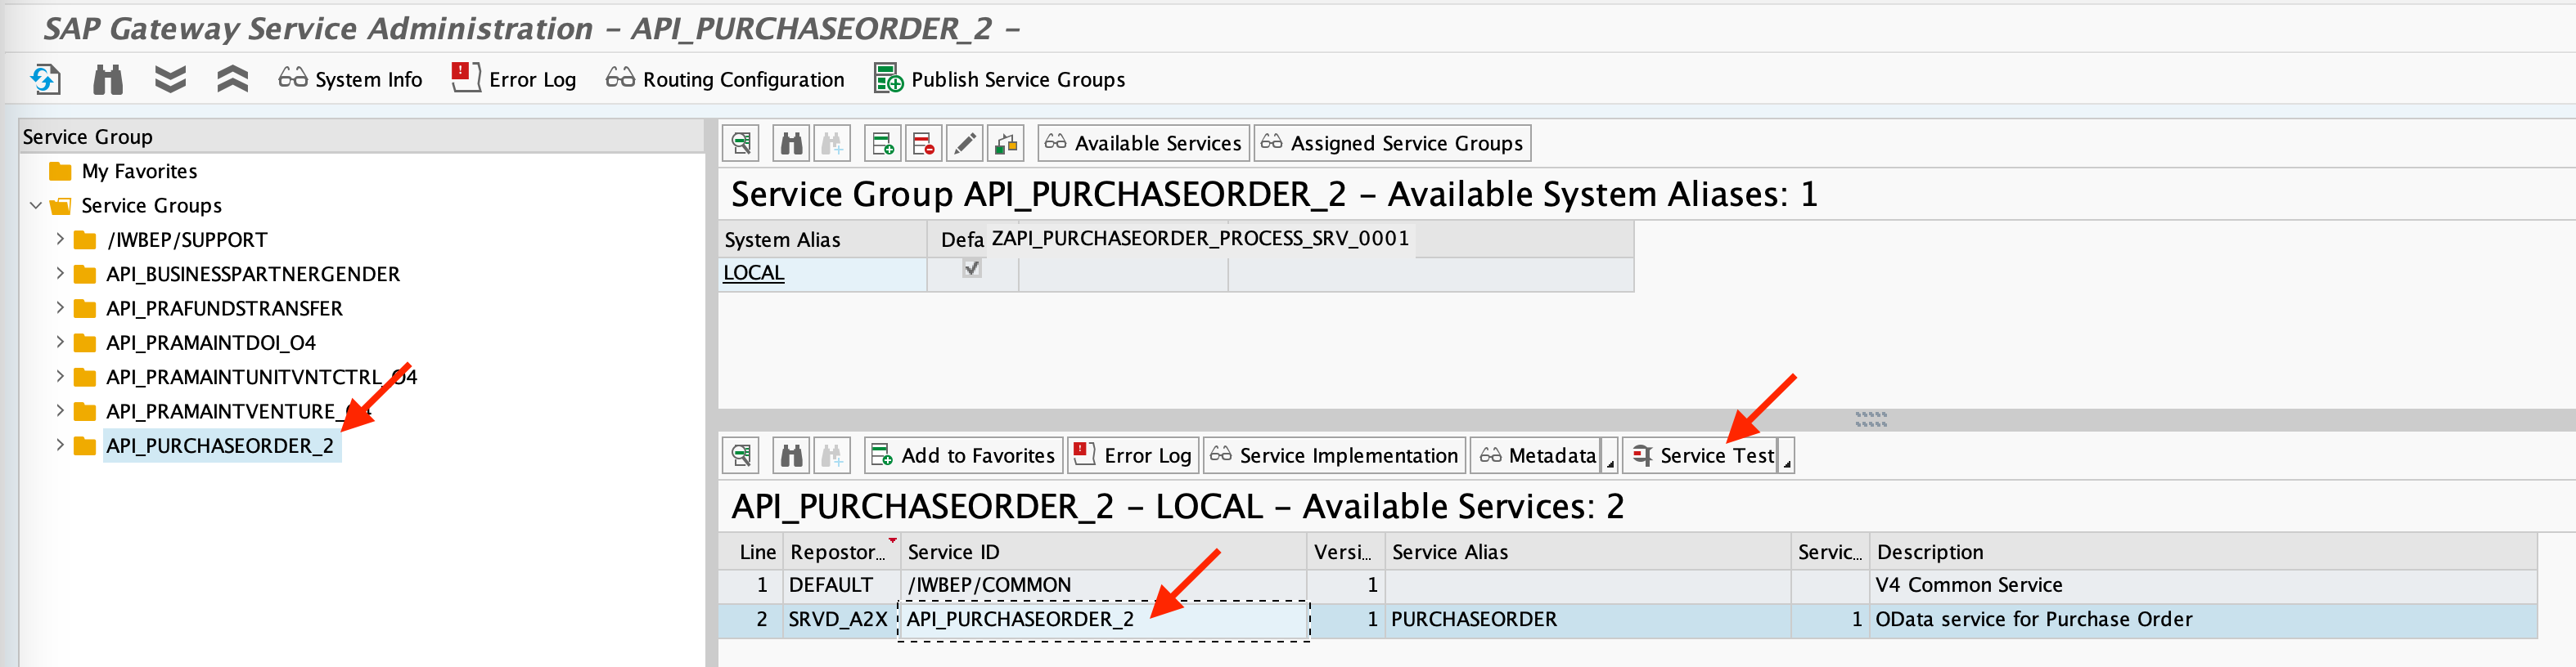Image resolution: width=2576 pixels, height=667 pixels.
Task: Open Routing Configuration from the toolbar
Action: 725,79
